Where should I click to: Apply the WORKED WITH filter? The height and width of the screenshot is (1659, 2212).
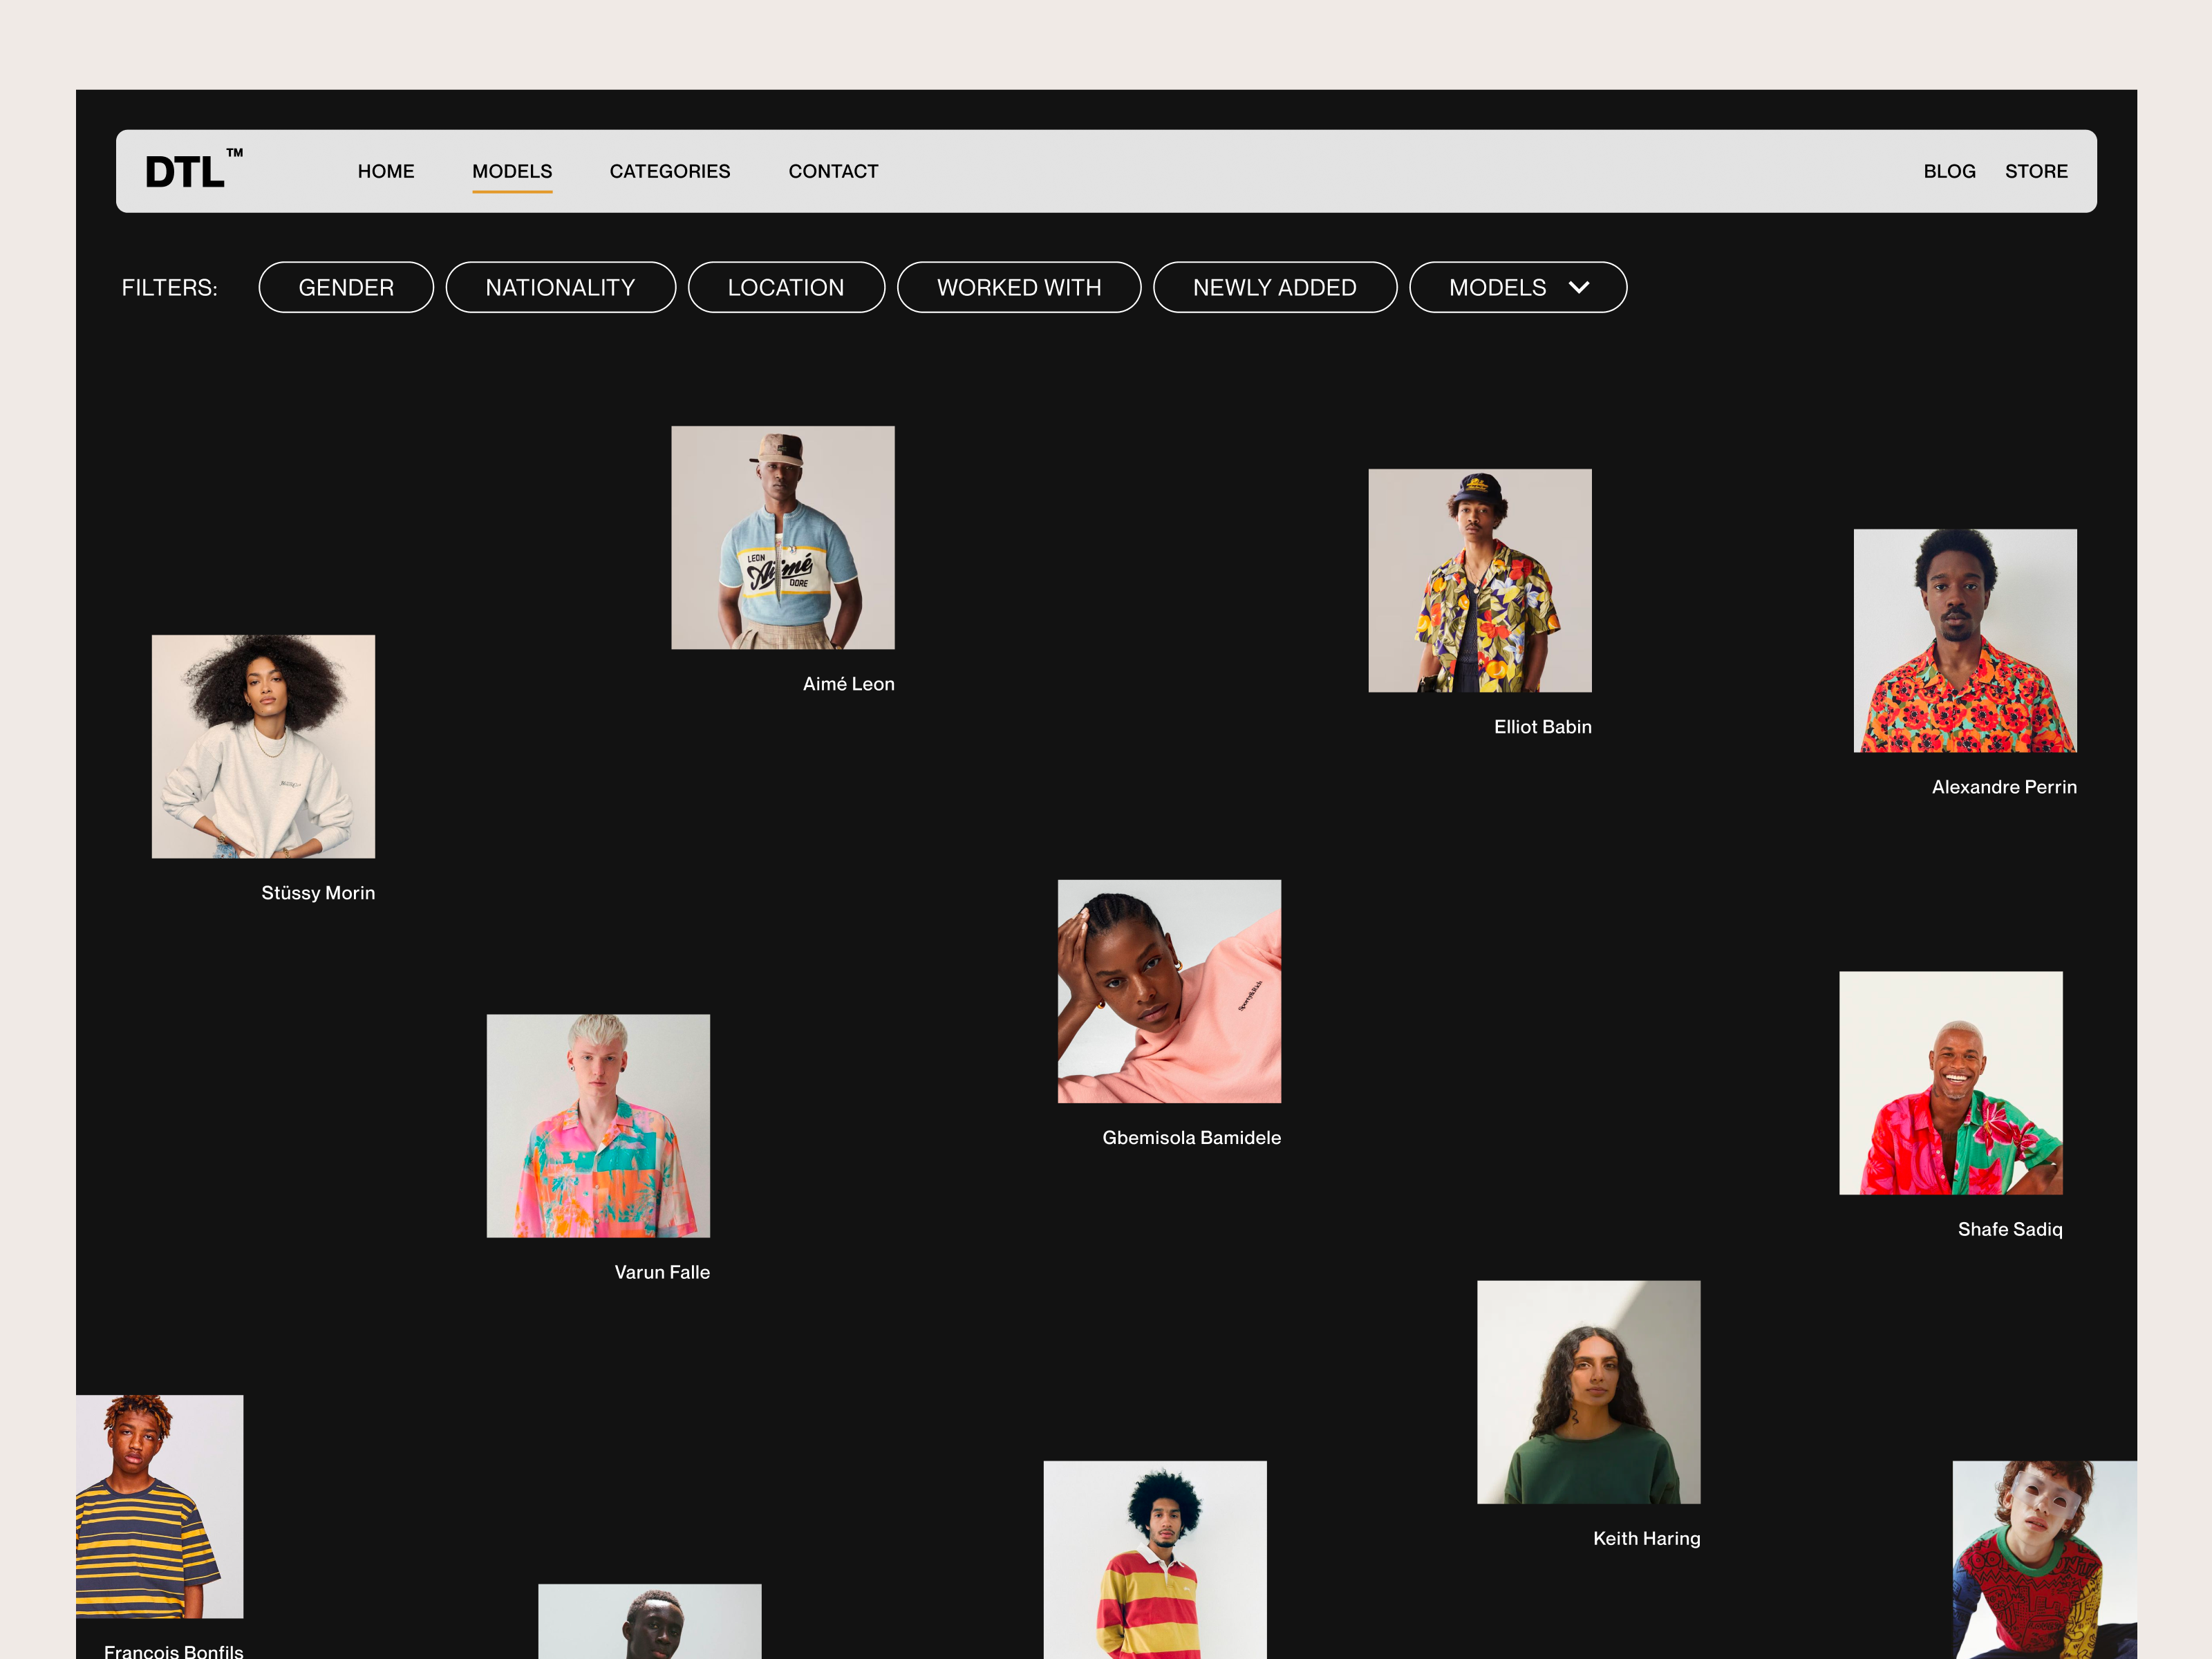pyautogui.click(x=1019, y=287)
